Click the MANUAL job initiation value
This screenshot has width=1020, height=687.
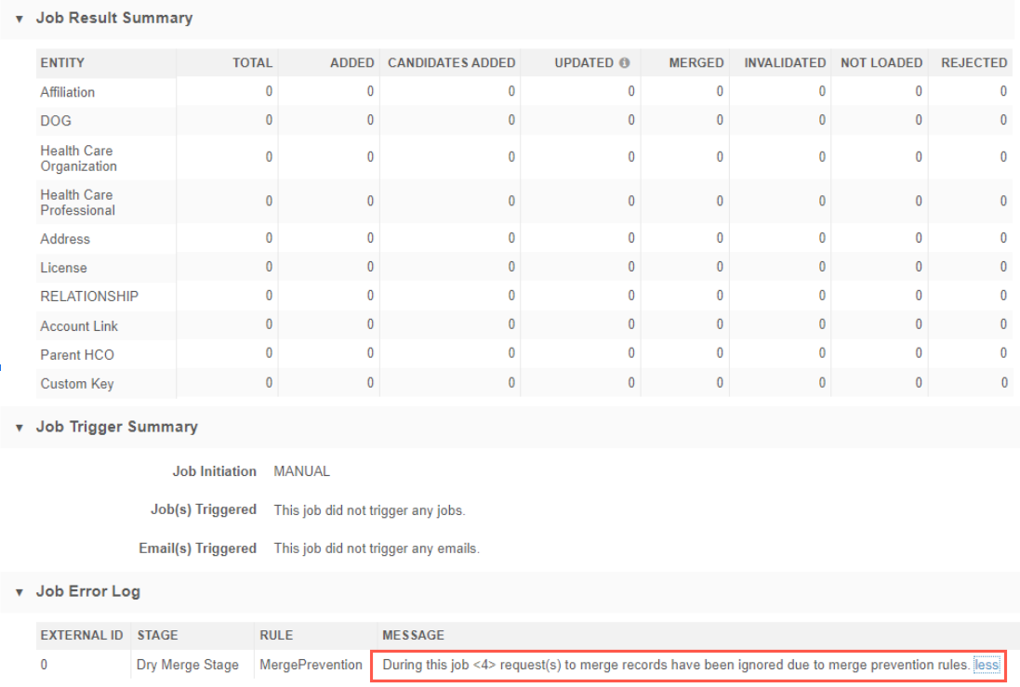pos(301,471)
